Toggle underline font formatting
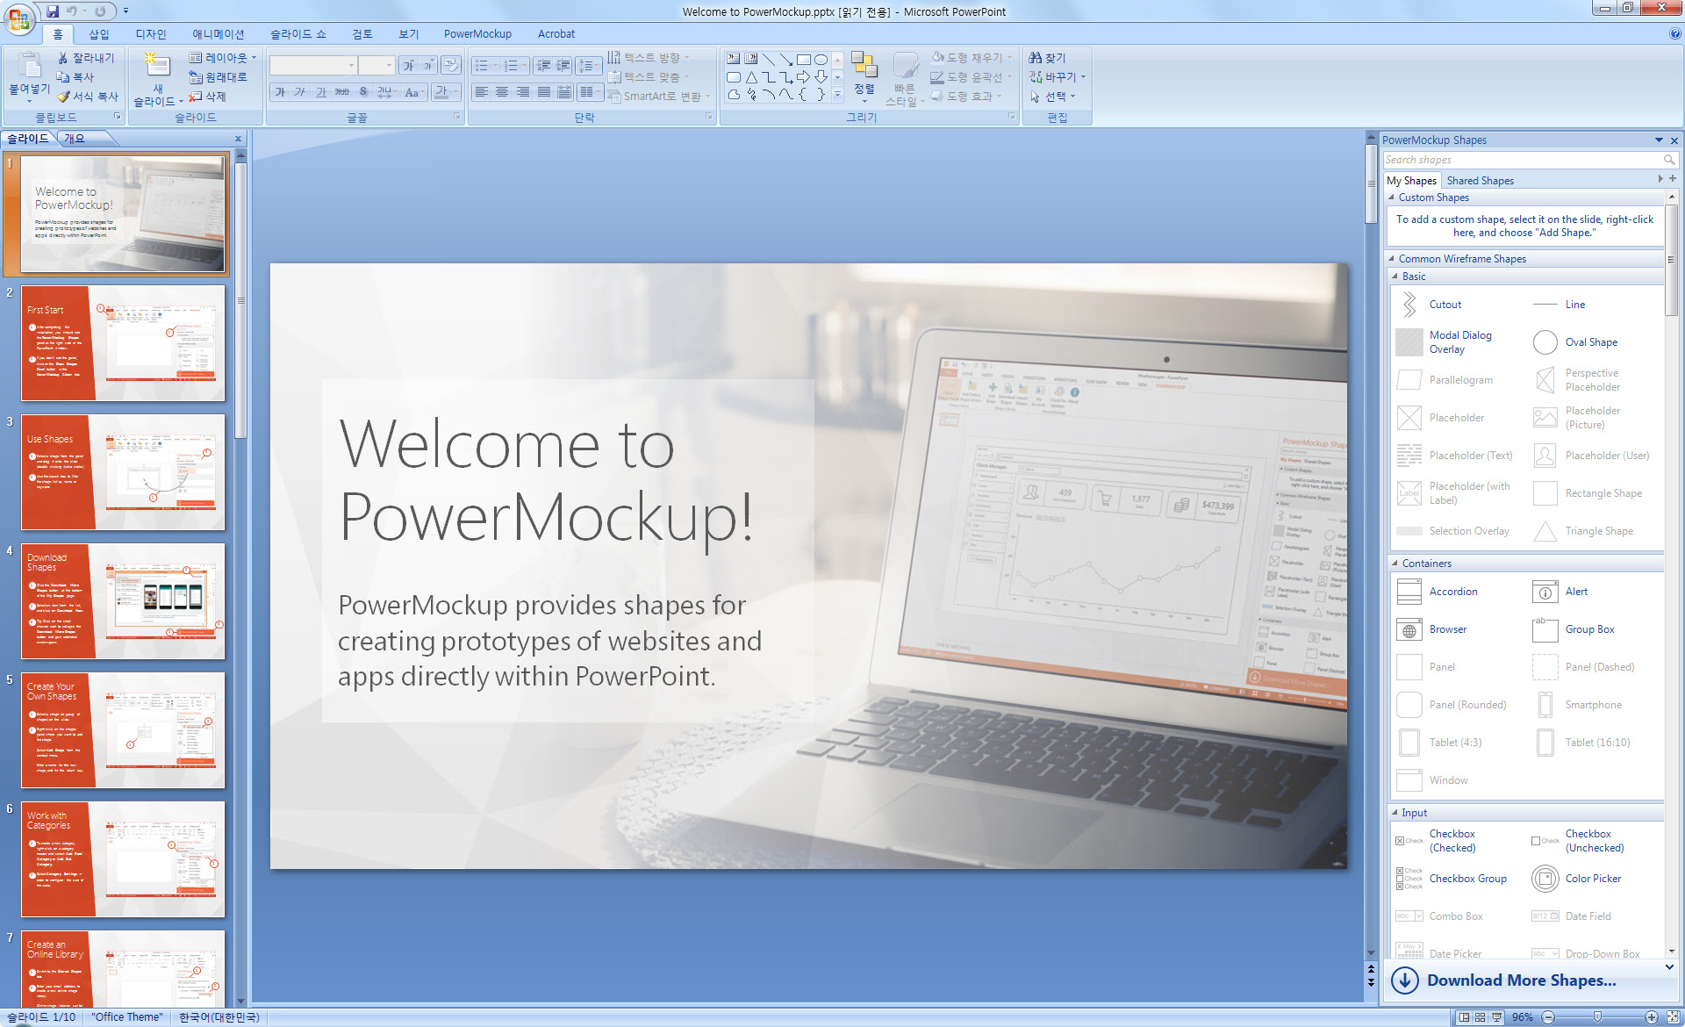Viewport: 1685px width, 1027px height. point(321,92)
